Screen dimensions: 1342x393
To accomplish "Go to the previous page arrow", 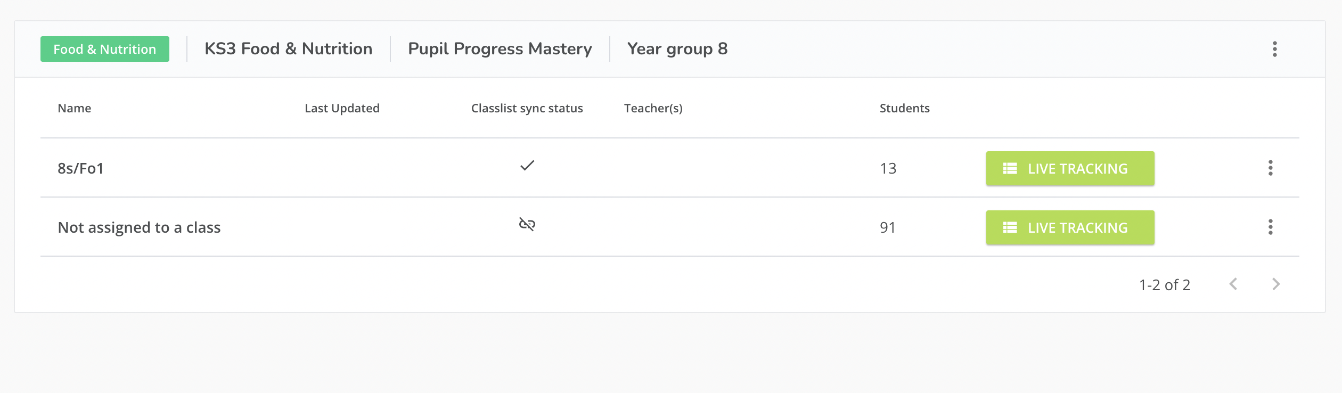I will [1233, 284].
